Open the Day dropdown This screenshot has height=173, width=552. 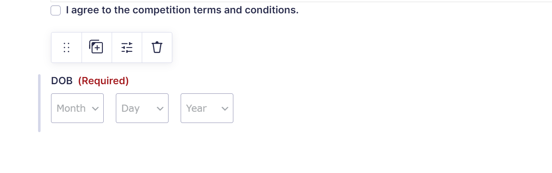click(x=142, y=108)
